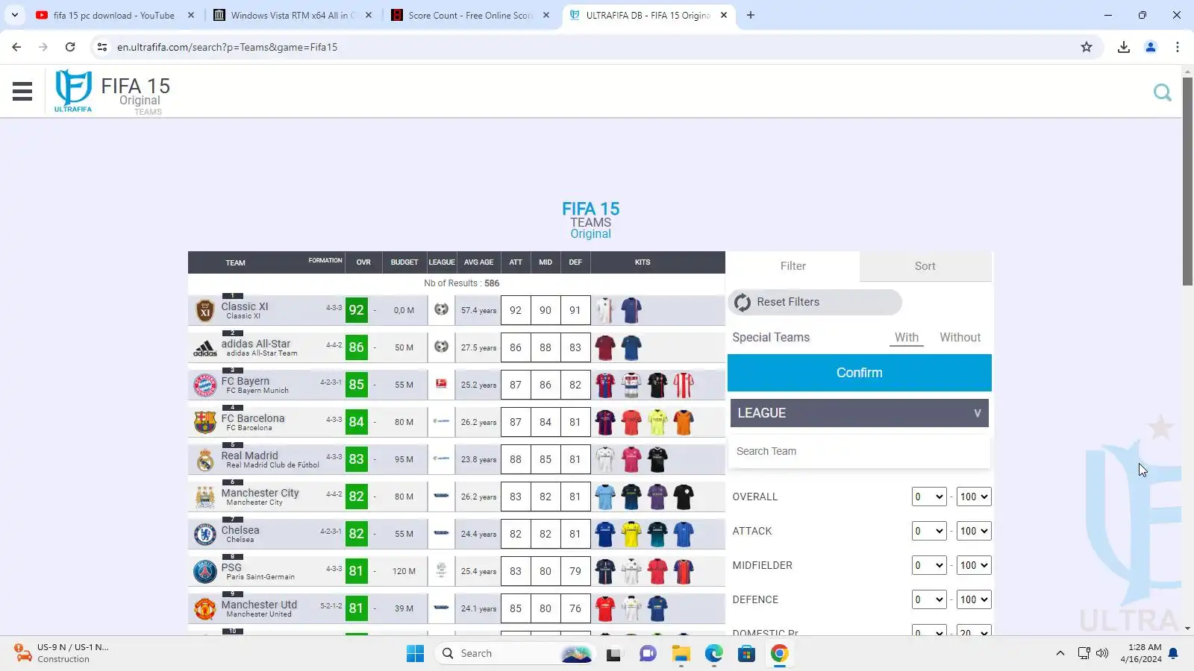Open the Real Madrid team link
This screenshot has width=1194, height=671.
click(249, 456)
